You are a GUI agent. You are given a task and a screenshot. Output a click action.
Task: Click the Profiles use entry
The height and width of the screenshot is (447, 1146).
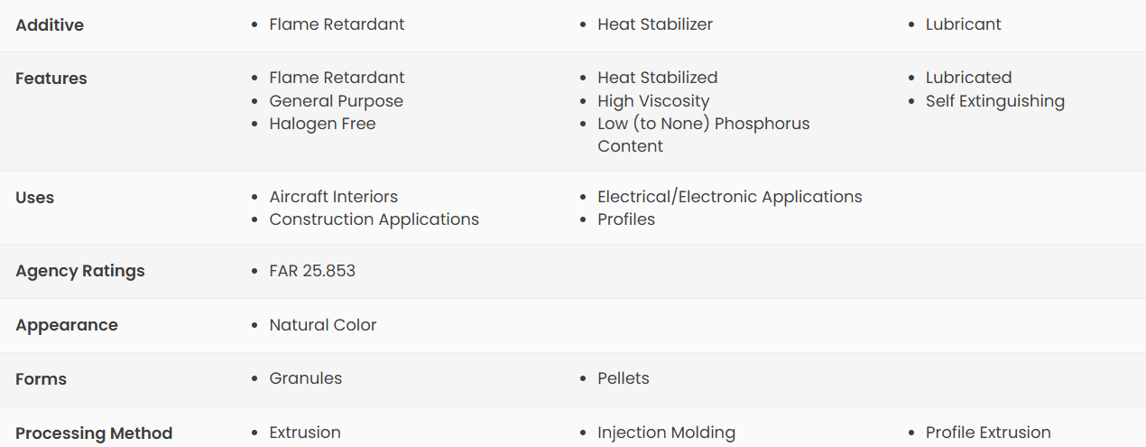click(626, 219)
